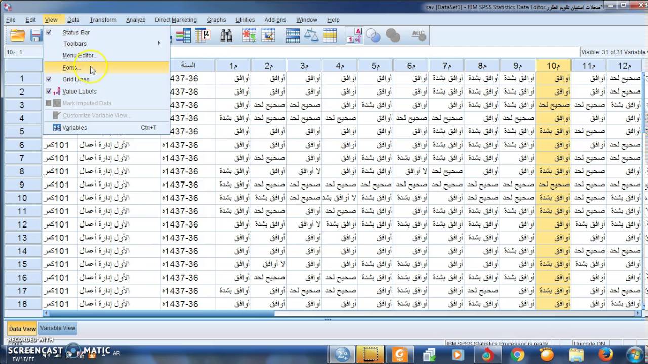This screenshot has height=364, width=648.
Task: Click the Open data document folder icon
Action: tap(18, 35)
